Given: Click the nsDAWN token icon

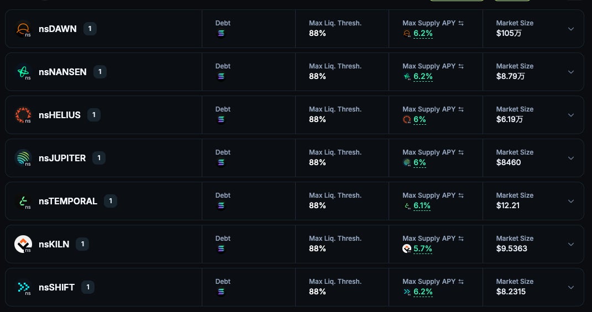Looking at the screenshot, I should click(x=23, y=29).
